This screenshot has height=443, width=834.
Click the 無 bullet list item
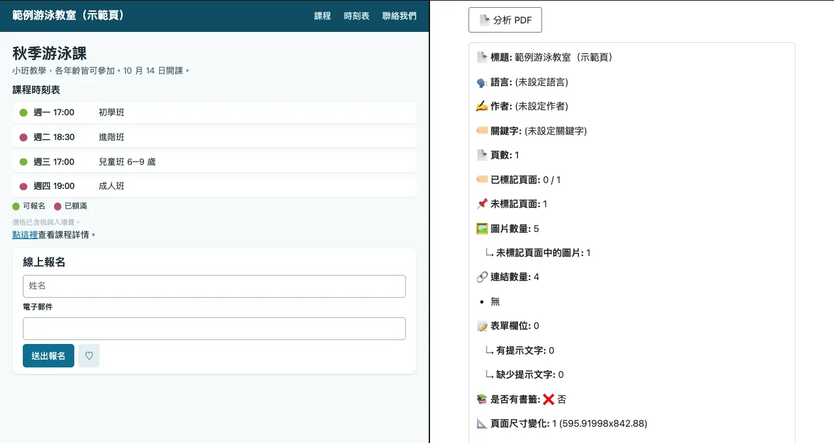pyautogui.click(x=495, y=302)
